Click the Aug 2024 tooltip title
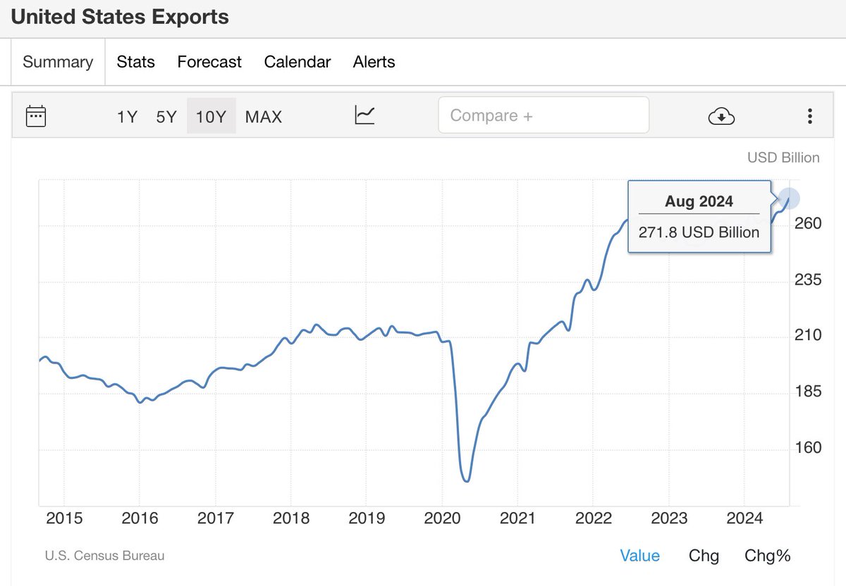The image size is (846, 586). [699, 201]
